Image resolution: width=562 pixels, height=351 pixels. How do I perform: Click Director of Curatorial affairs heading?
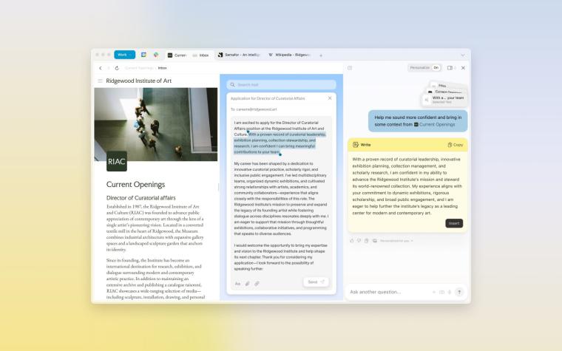point(140,198)
